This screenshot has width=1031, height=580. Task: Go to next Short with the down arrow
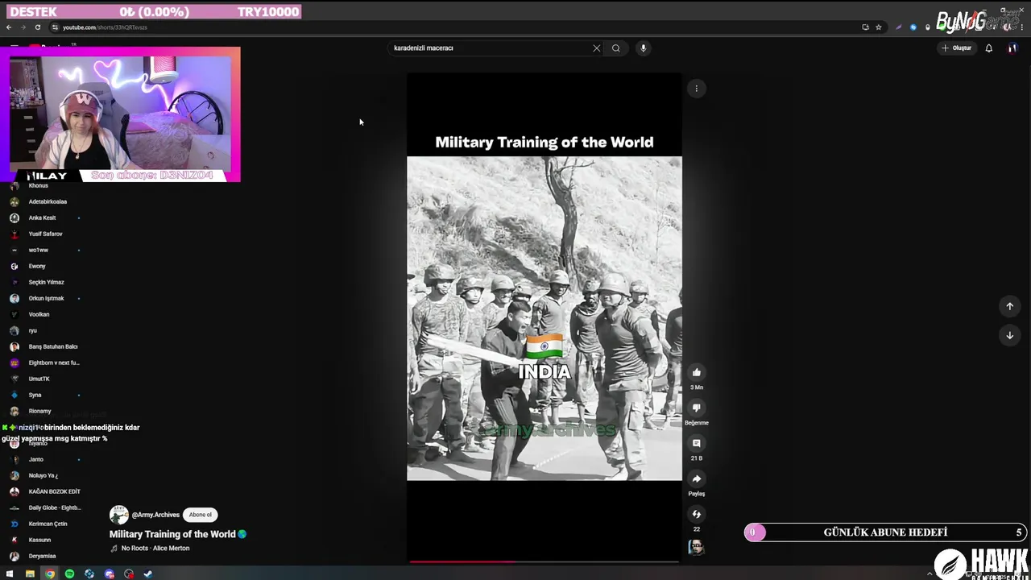point(1010,335)
